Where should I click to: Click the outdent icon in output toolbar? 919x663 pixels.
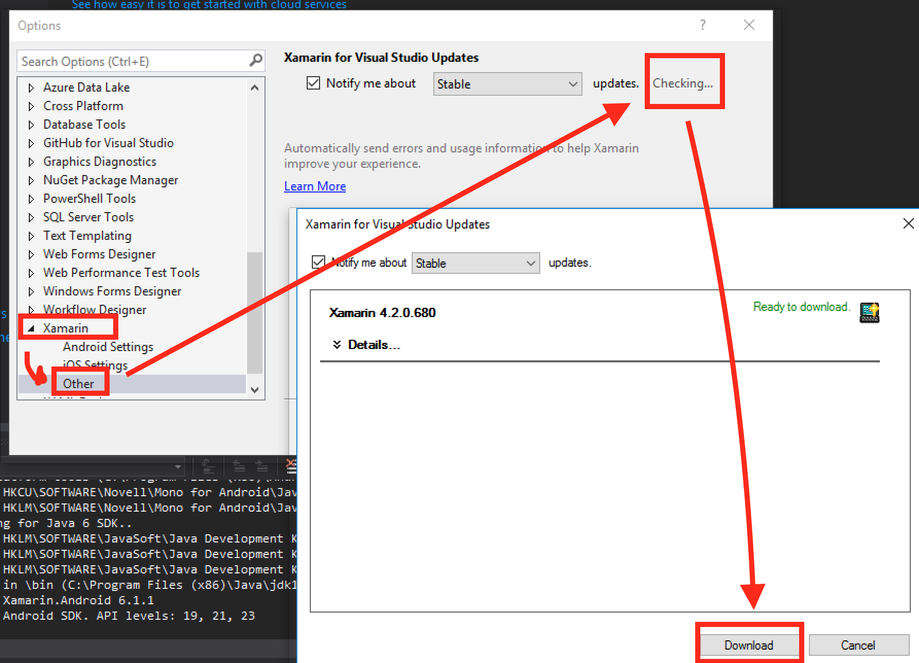[239, 466]
